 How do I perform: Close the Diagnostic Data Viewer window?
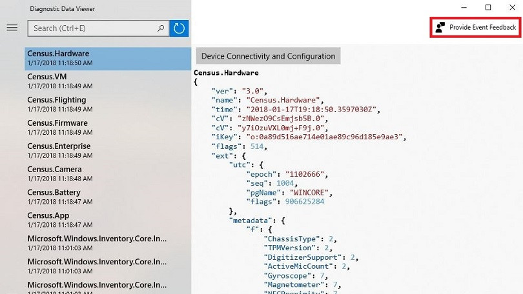click(x=512, y=7)
